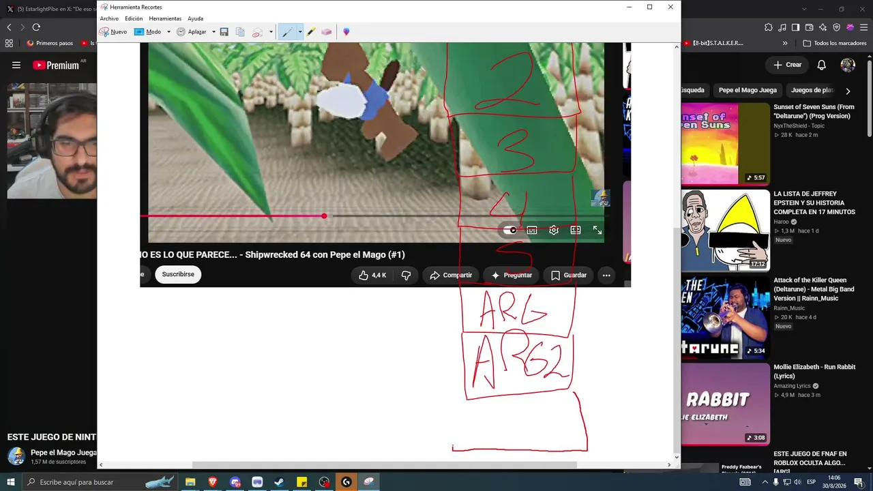
Task: Toggle the autoplay switch in video player
Action: (510, 230)
